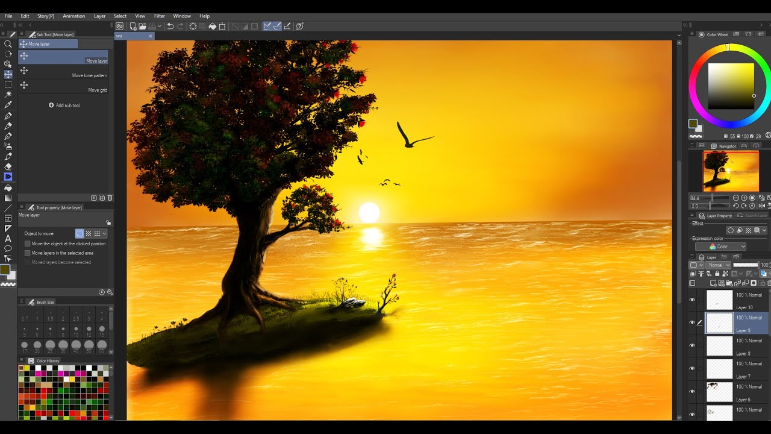
Task: Toggle visibility of Layer 6
Action: click(692, 391)
